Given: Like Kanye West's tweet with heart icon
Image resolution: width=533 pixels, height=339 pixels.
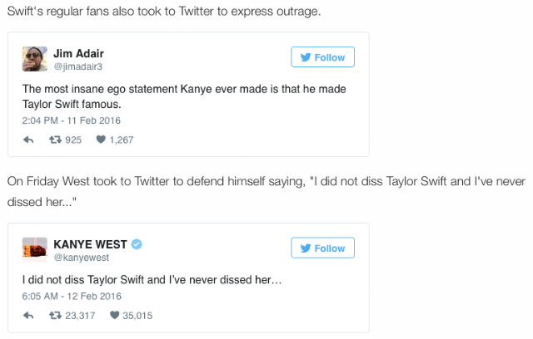Looking at the screenshot, I should click(x=115, y=315).
